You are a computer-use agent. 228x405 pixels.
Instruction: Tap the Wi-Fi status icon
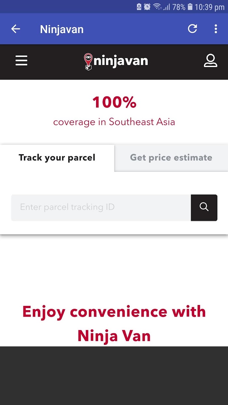click(158, 7)
